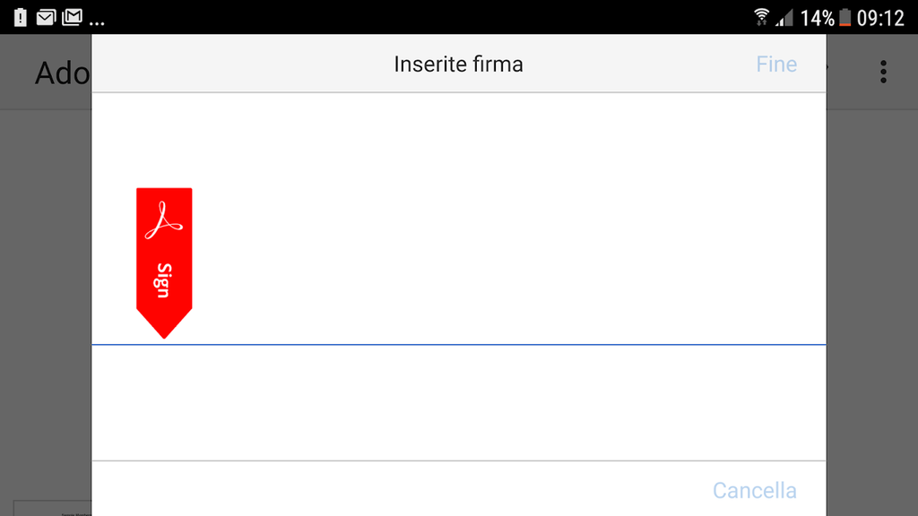Tap Cancella to clear the signature
918x516 pixels.
pyautogui.click(x=754, y=490)
